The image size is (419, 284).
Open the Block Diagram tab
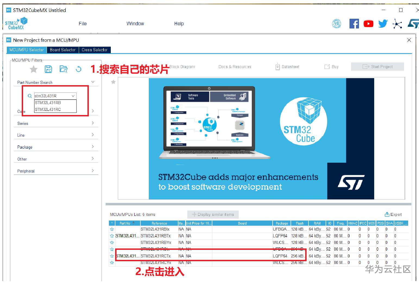pos(182,67)
